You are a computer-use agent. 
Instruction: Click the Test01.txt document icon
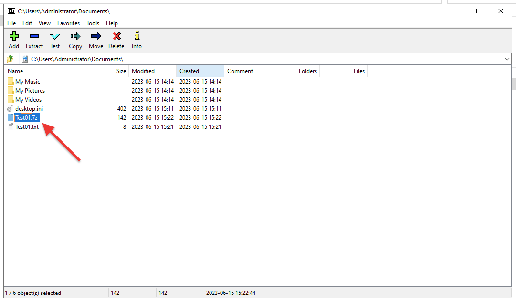pyautogui.click(x=11, y=126)
